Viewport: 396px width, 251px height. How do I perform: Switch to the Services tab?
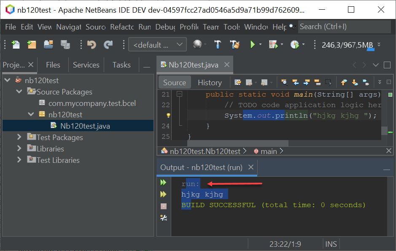pyautogui.click(x=86, y=65)
